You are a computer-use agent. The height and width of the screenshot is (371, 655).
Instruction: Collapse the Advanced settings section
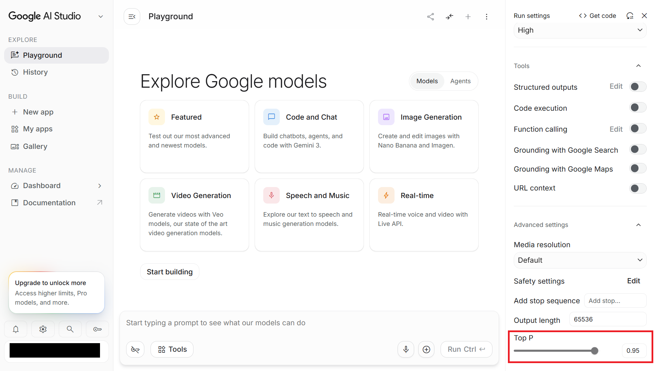tap(639, 225)
